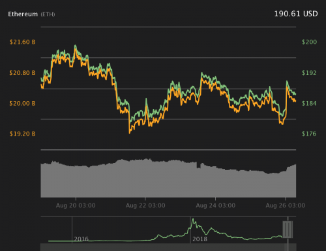Click the 190.61 USD price value
The image size is (326, 251).
[x=296, y=14]
